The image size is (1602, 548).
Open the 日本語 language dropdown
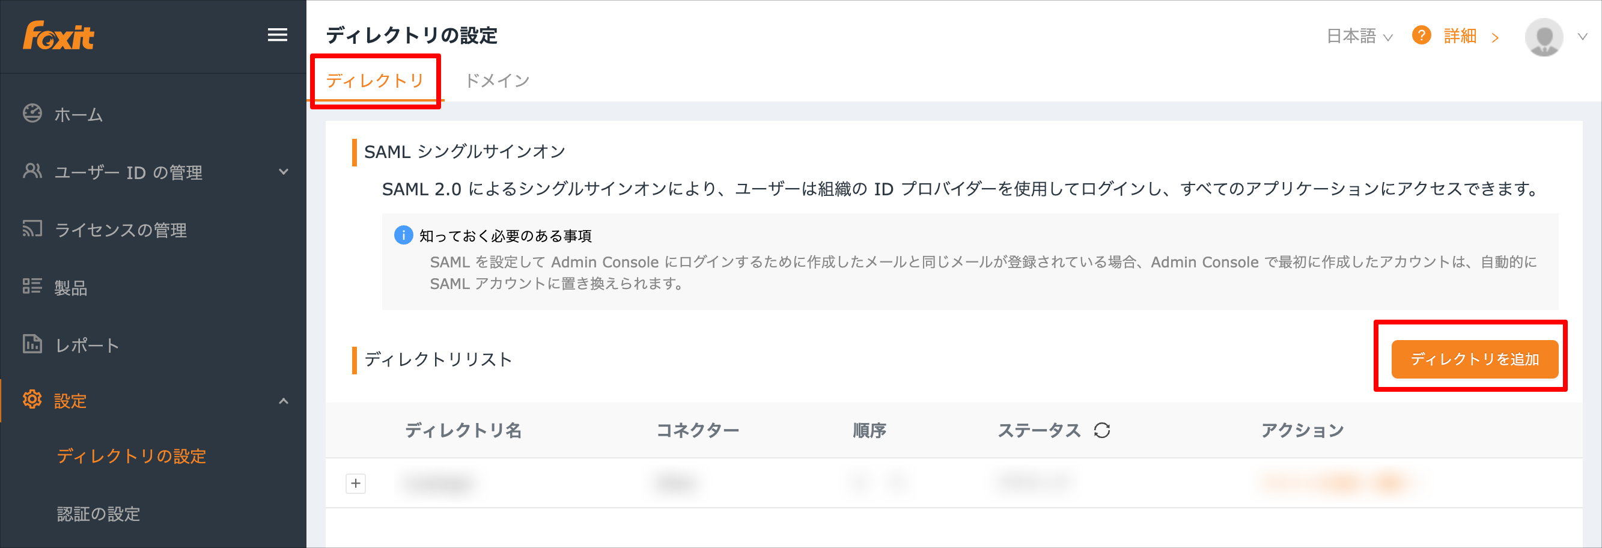(x=1359, y=36)
